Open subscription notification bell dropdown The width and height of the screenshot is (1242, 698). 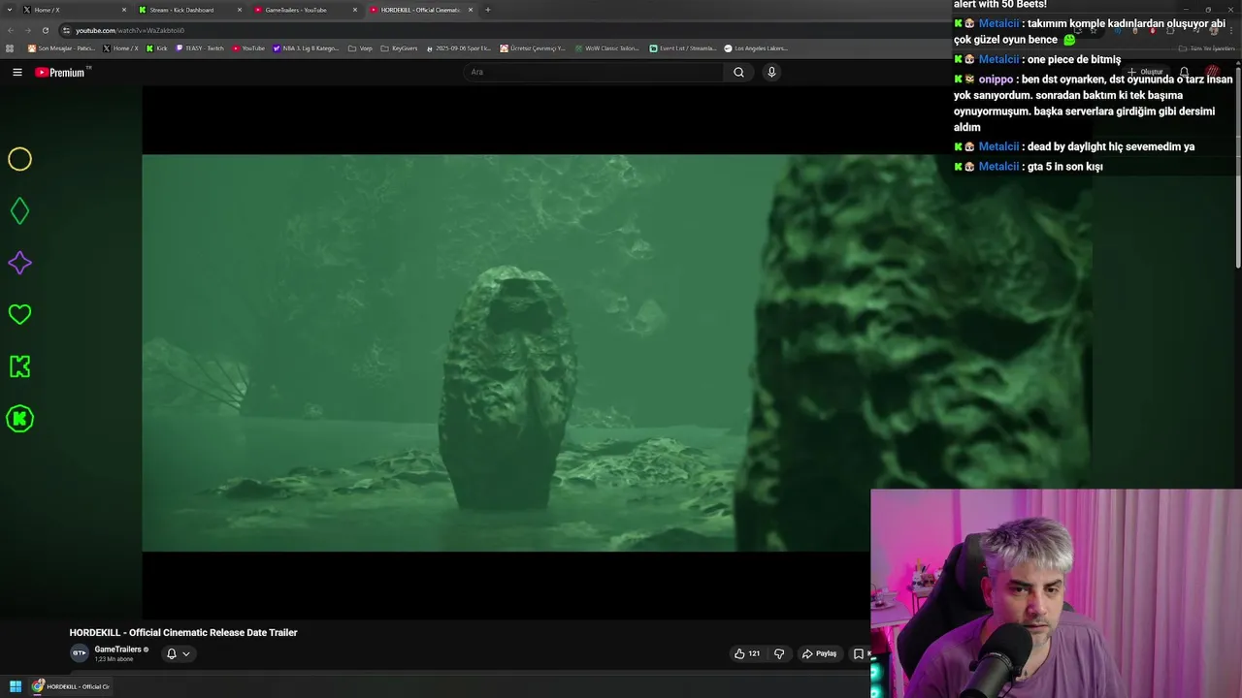178,653
